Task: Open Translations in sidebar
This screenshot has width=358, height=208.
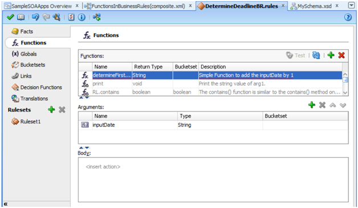Action: click(x=30, y=98)
